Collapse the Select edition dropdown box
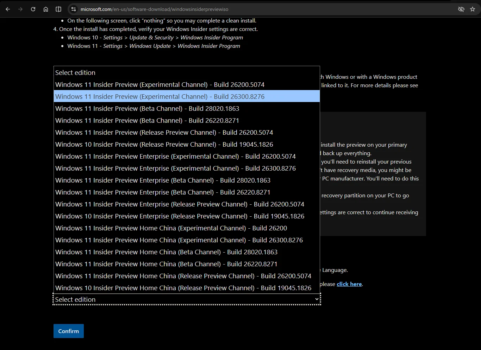The height and width of the screenshot is (350, 481). pos(187,299)
